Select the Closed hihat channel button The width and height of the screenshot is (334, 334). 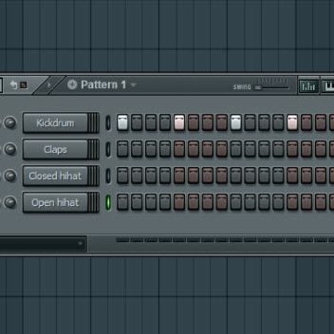(x=55, y=176)
